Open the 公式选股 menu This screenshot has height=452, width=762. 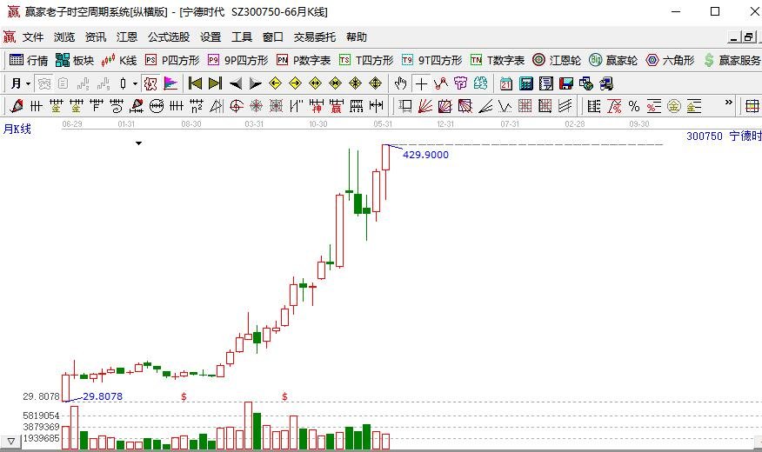tap(168, 37)
